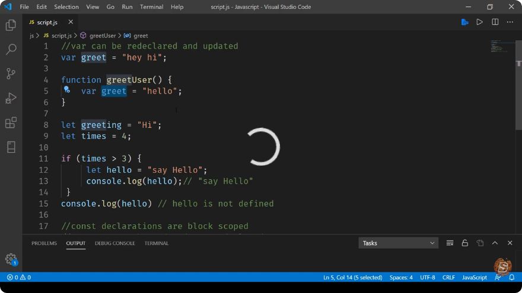Click the greet breadcrumb symbol
Image resolution: width=522 pixels, height=293 pixels.
pos(136,36)
